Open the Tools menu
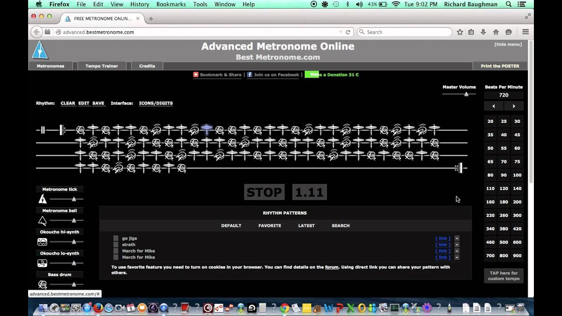 click(x=200, y=4)
